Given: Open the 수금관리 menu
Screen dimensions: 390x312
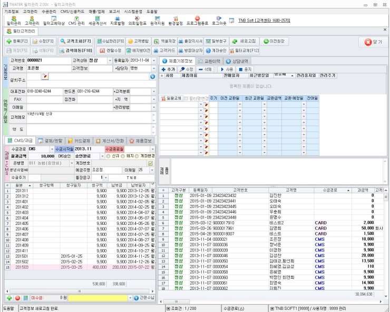Looking at the screenshot, I should [49, 12].
